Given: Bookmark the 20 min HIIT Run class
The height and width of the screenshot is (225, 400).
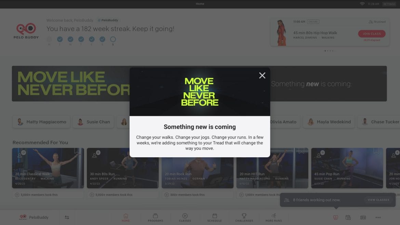Looking at the screenshot, I should click(x=301, y=151).
